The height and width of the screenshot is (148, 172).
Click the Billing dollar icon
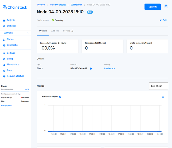point(4,59)
